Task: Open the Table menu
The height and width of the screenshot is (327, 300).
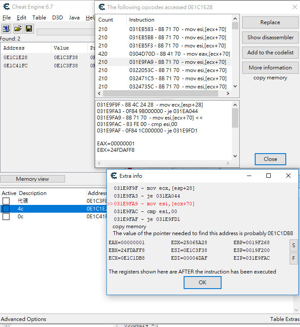Action: coord(39,18)
